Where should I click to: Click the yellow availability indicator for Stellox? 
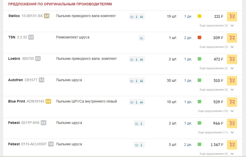tap(199, 16)
